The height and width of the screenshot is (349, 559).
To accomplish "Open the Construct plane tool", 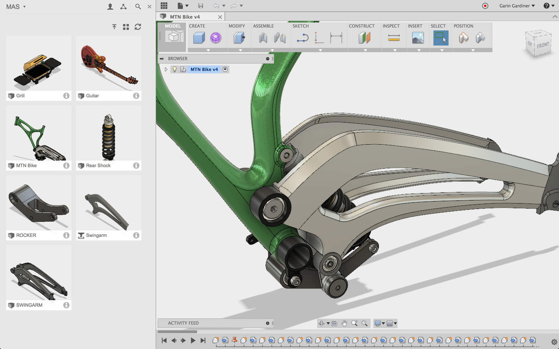I will 364,38.
